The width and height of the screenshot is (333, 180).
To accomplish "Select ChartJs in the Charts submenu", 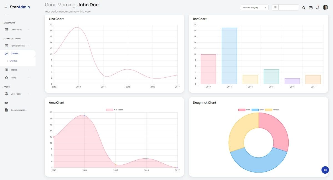I will point(13,61).
